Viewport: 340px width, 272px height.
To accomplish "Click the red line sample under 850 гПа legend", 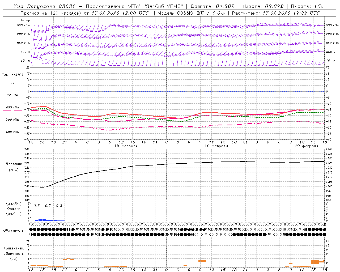I will [x=12, y=110].
